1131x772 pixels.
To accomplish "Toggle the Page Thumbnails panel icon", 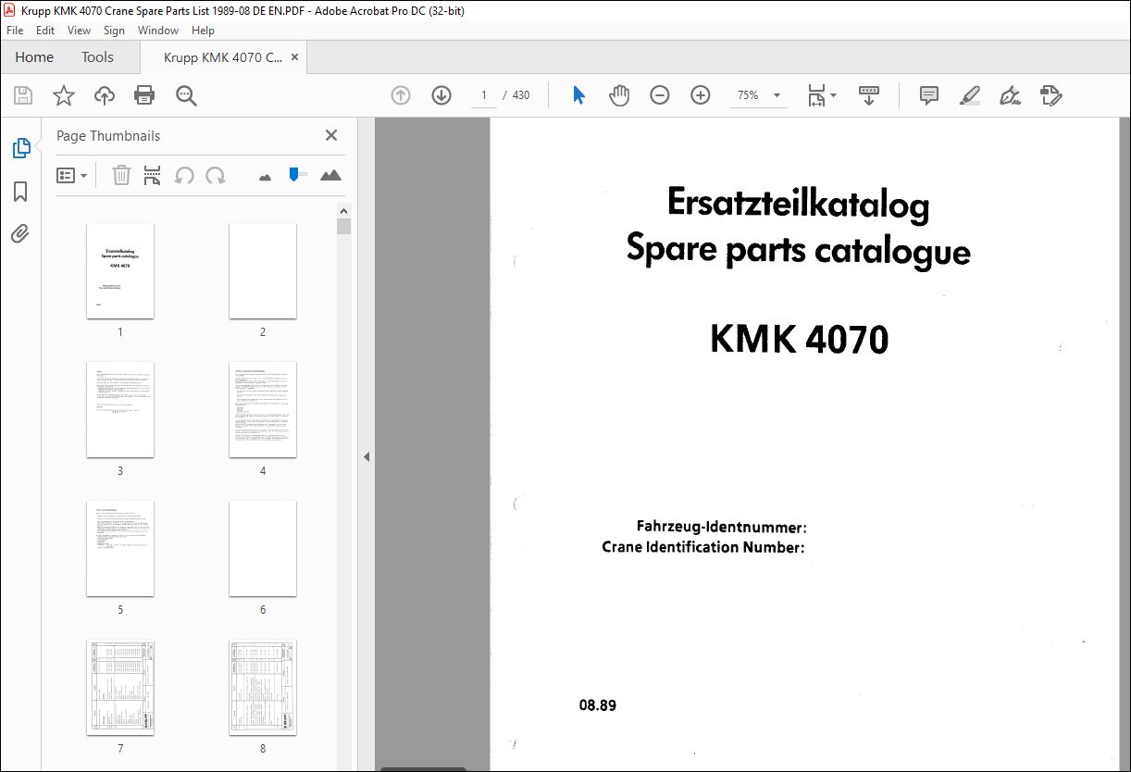I will [20, 148].
